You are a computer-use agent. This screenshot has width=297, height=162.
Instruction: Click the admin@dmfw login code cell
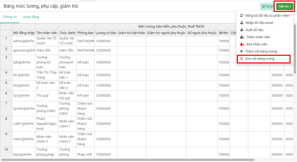[x=24, y=41]
